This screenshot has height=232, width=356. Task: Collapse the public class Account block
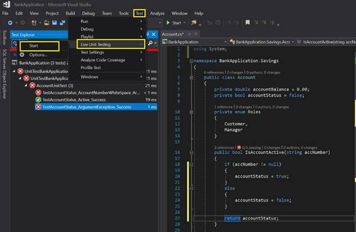tap(191, 78)
